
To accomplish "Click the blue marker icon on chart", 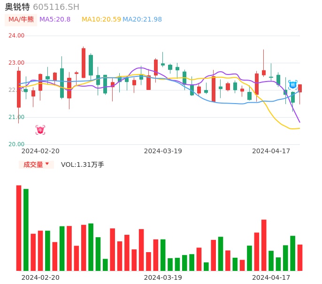I will (292, 85).
